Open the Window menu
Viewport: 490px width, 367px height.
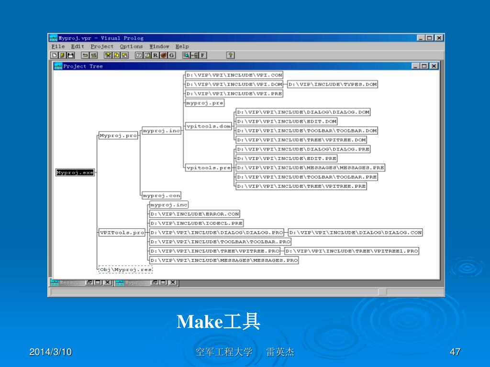pos(159,46)
